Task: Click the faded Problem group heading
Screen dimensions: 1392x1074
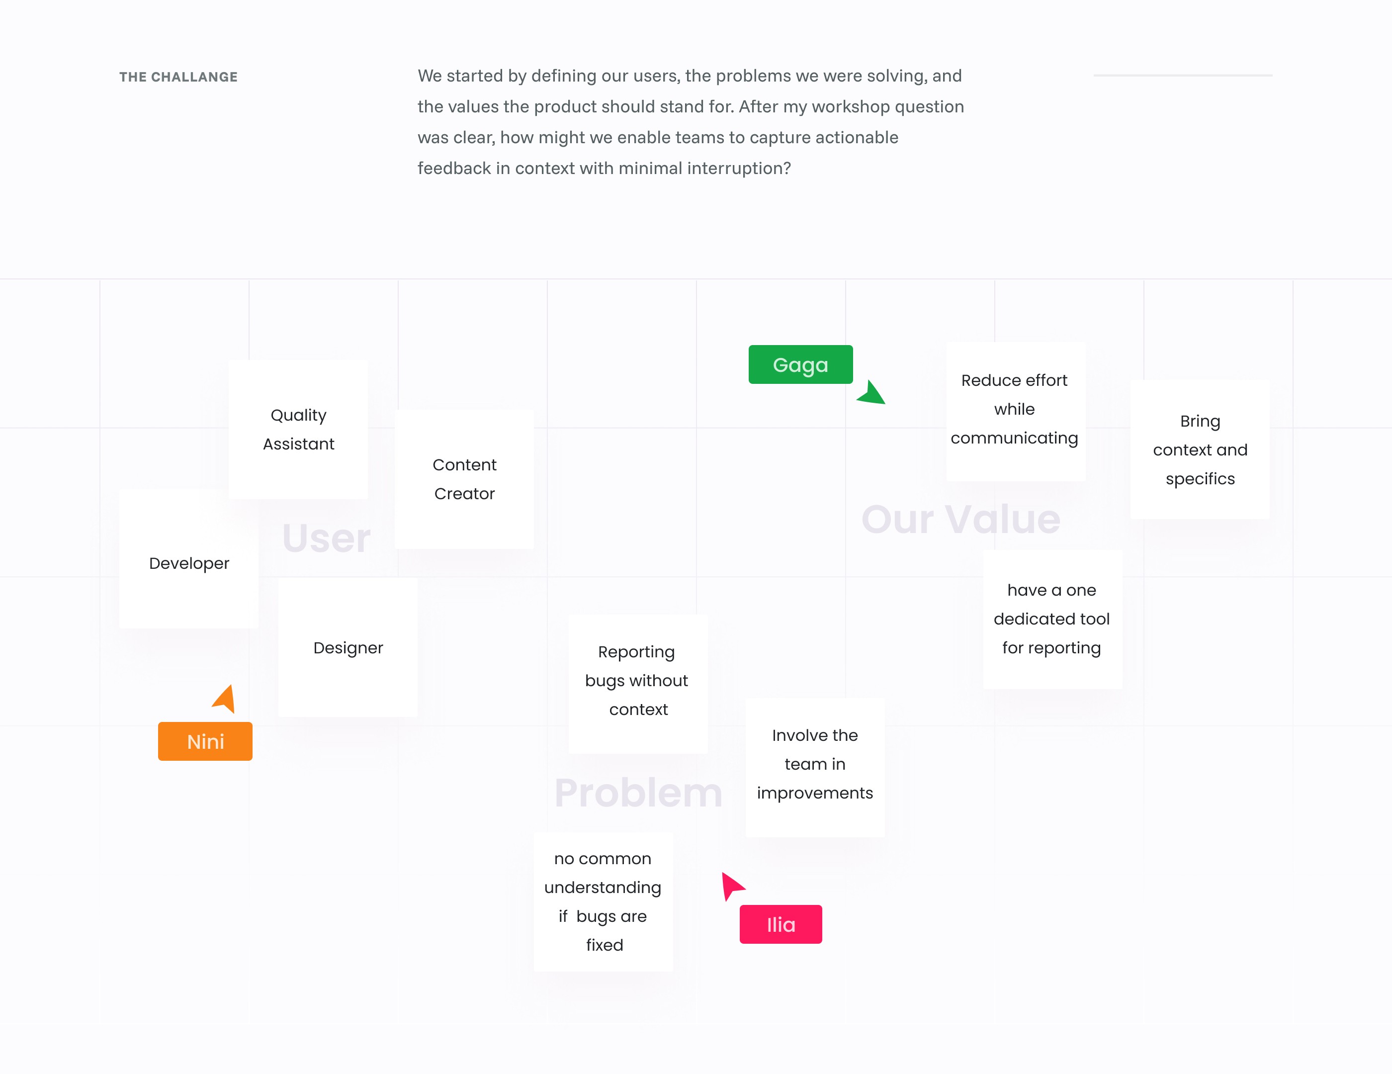Action: coord(639,793)
